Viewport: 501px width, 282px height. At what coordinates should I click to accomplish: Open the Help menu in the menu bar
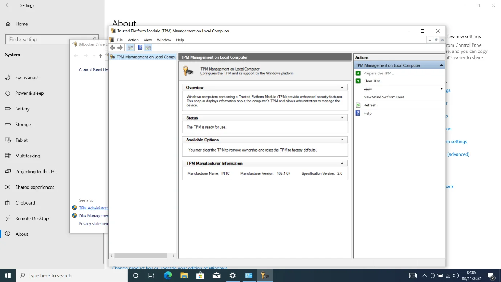(180, 40)
